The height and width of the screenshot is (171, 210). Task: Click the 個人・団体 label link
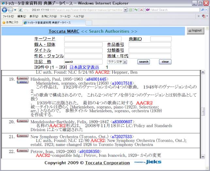45,44
